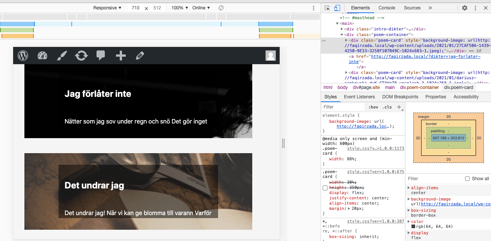Show more DevTools tabs via double chevron
Viewport: 491px width, 241px height.
pyautogui.click(x=430, y=8)
